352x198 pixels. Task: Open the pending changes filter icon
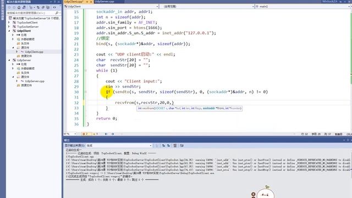(x=31, y=7)
